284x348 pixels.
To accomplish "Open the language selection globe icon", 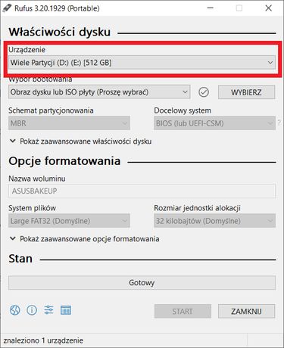I will pos(15,310).
